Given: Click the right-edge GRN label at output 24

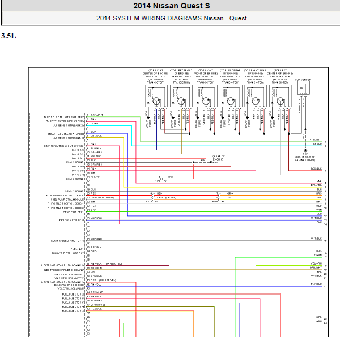Looking at the screenshot, I should click(x=319, y=321).
